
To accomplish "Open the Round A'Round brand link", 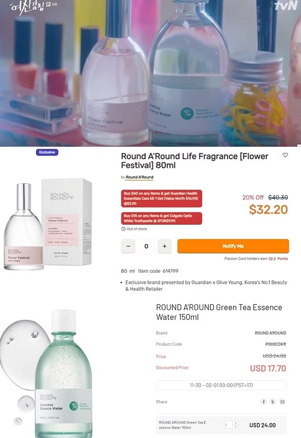I will click(x=139, y=177).
